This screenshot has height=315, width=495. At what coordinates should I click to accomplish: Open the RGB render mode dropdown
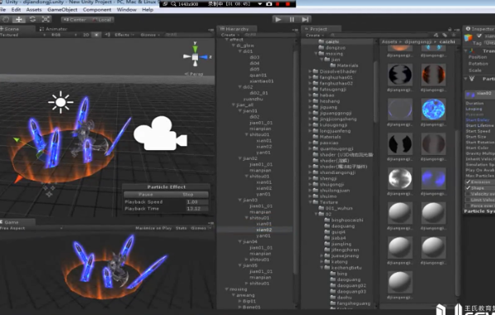(x=64, y=35)
